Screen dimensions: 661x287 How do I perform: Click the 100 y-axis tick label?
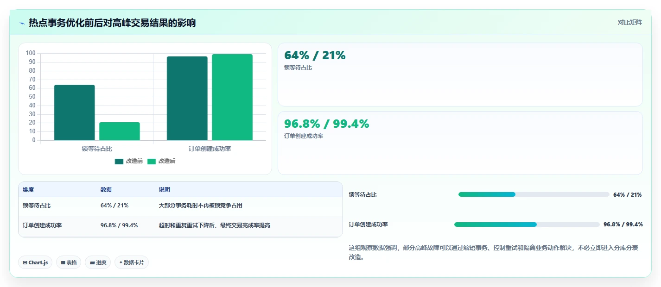click(x=31, y=53)
